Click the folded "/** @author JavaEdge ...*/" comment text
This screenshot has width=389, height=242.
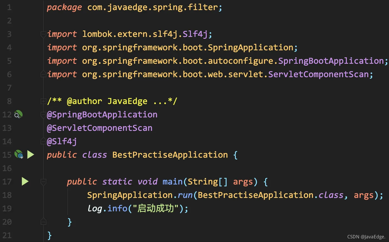[x=112, y=101]
